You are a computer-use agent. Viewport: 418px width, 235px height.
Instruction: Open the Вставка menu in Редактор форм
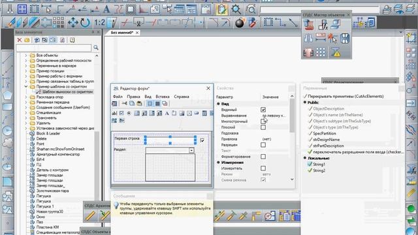163,97
